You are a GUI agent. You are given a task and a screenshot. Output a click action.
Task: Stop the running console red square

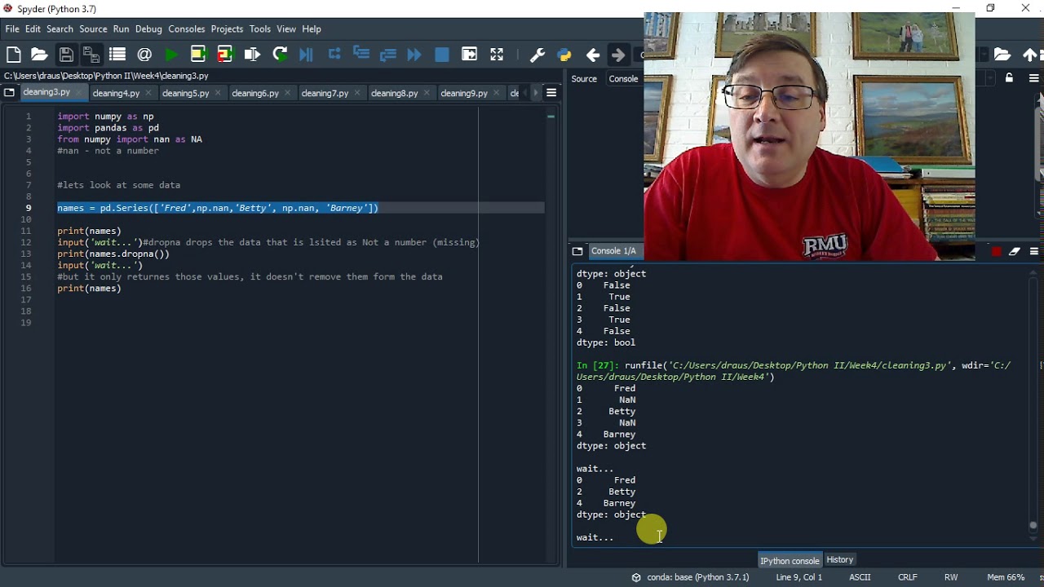coord(996,251)
